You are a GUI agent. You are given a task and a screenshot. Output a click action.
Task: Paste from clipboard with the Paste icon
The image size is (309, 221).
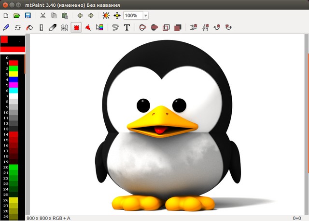65,15
